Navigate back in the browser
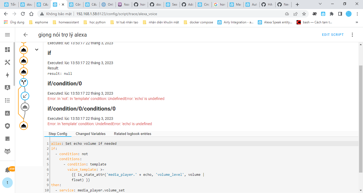363x193 pixels. [x=6, y=14]
